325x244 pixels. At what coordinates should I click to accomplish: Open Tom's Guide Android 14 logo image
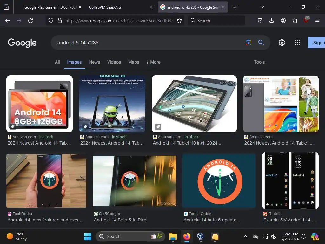click(219, 181)
